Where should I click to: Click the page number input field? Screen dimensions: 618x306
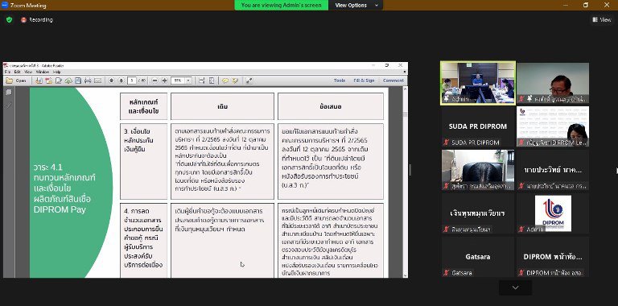point(133,81)
